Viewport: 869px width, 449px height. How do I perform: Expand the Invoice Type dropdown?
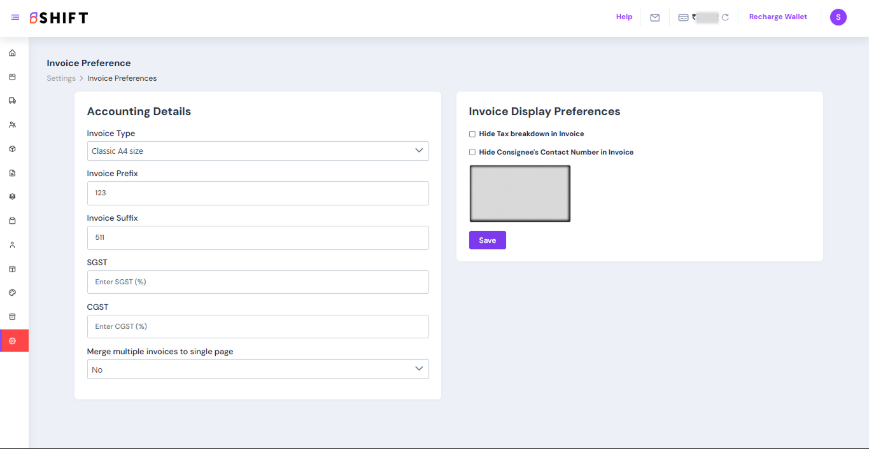point(258,151)
